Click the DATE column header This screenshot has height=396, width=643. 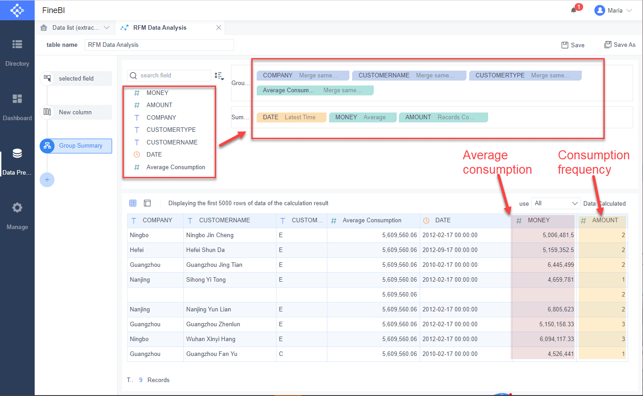[466, 220]
